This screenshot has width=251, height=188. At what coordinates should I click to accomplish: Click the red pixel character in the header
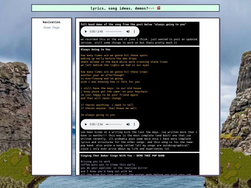click(x=159, y=8)
